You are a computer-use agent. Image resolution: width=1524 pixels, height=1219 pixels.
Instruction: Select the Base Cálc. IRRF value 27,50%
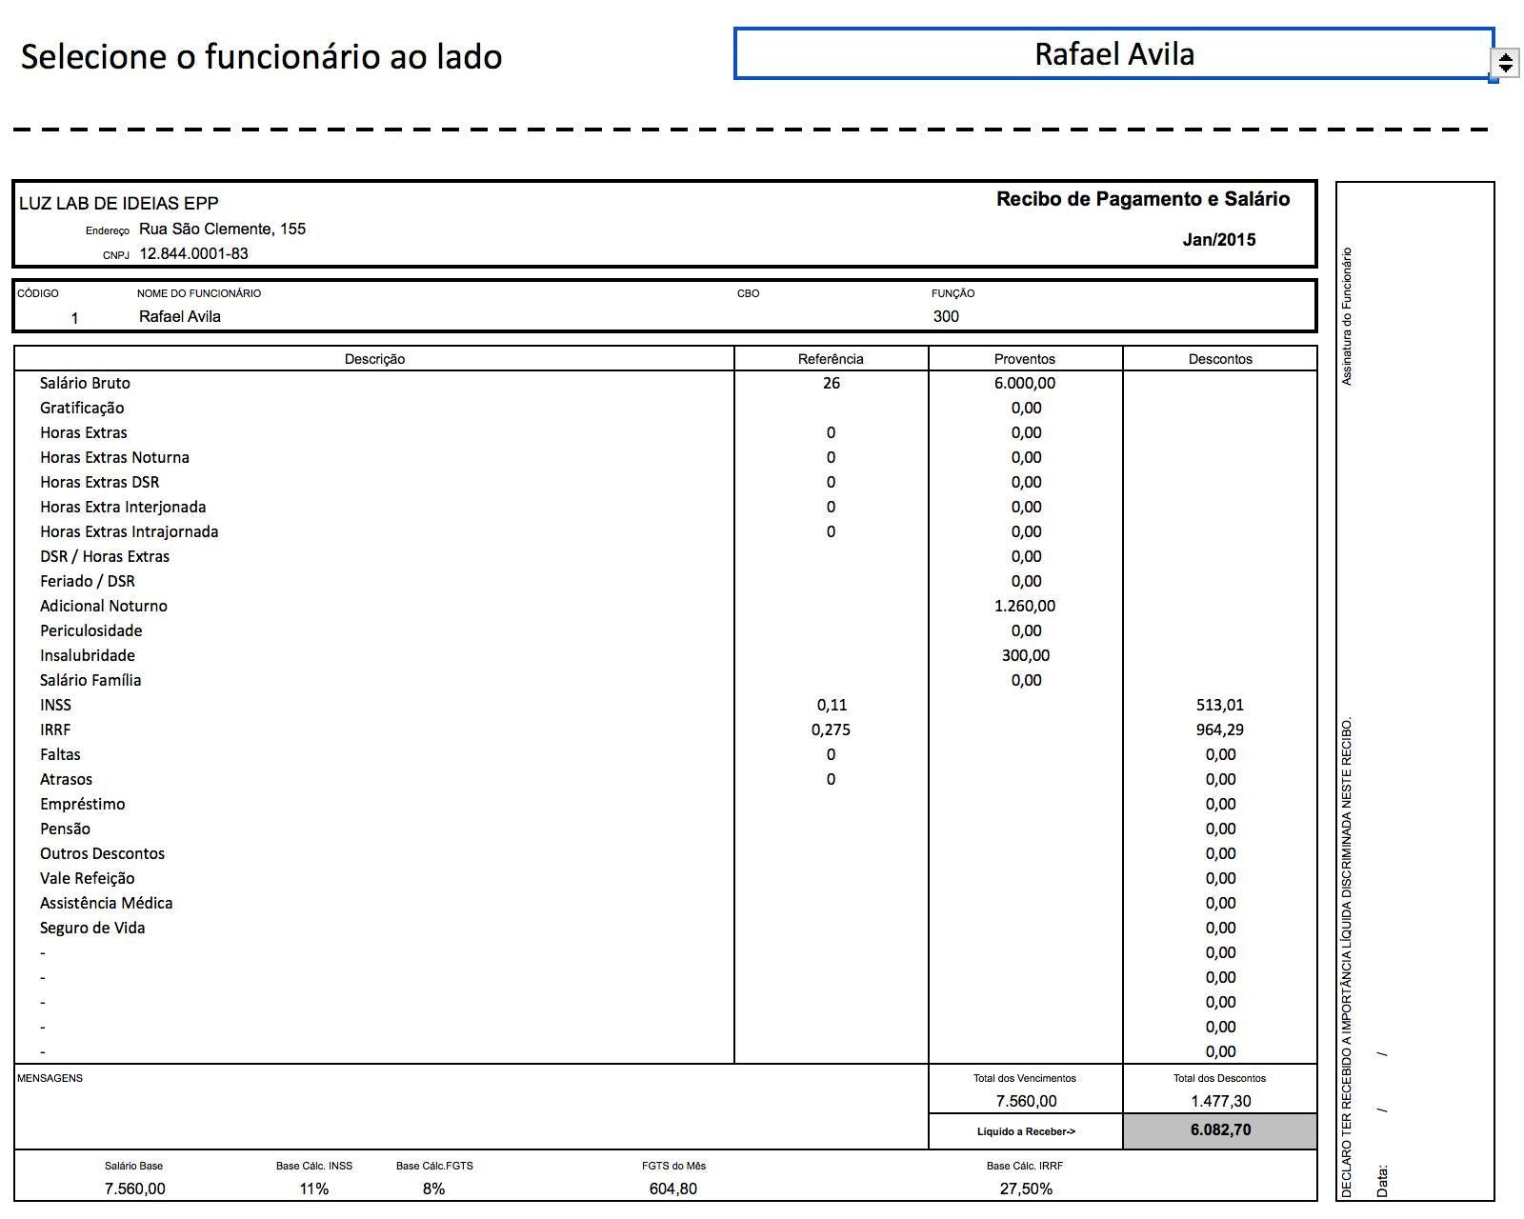tap(1025, 1189)
